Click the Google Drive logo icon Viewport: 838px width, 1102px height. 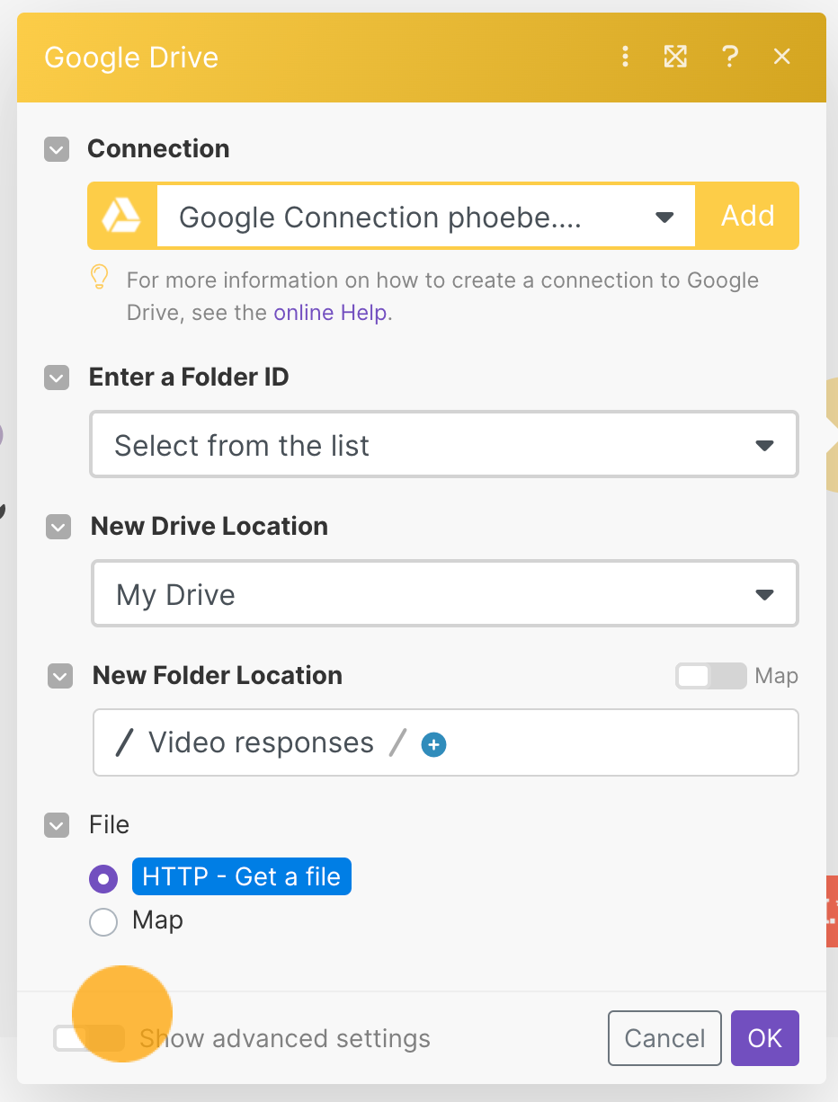121,216
